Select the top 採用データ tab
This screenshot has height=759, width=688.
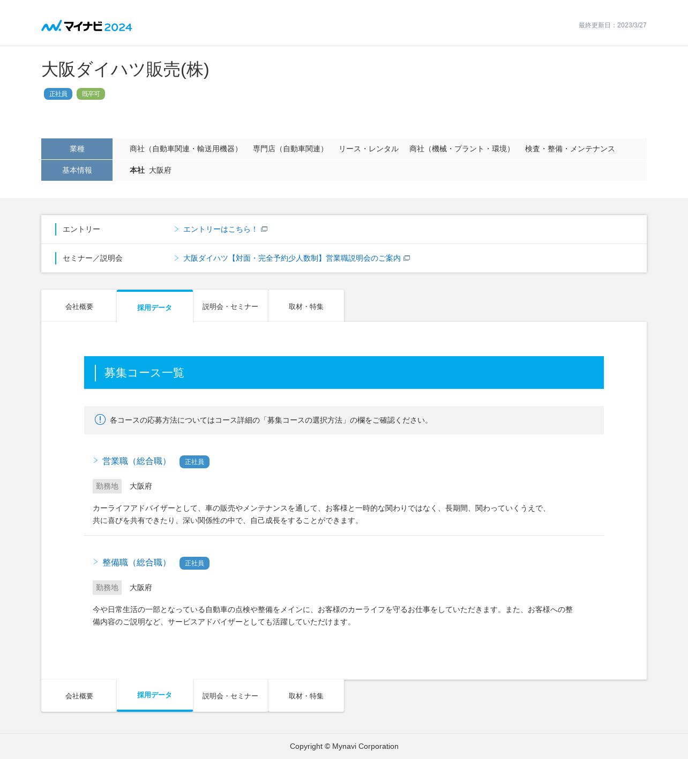tap(155, 307)
